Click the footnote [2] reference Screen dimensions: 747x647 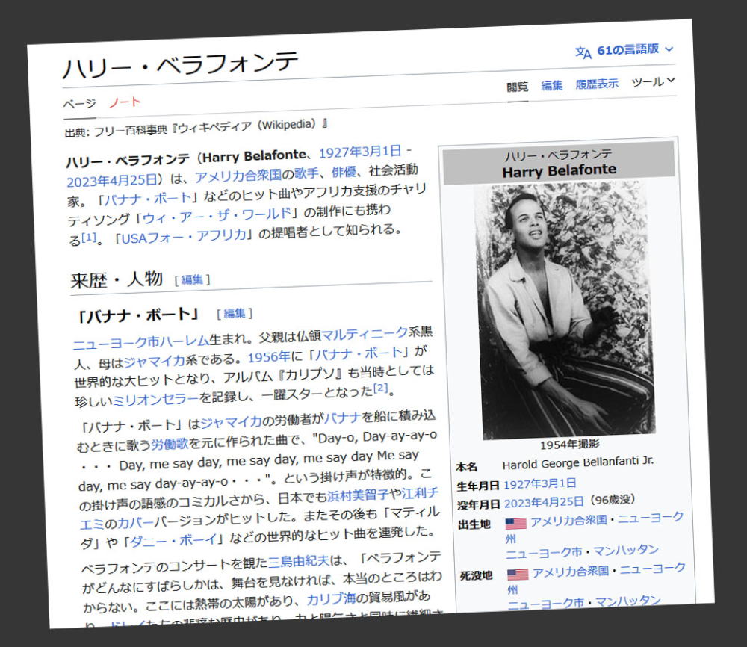pyautogui.click(x=380, y=388)
